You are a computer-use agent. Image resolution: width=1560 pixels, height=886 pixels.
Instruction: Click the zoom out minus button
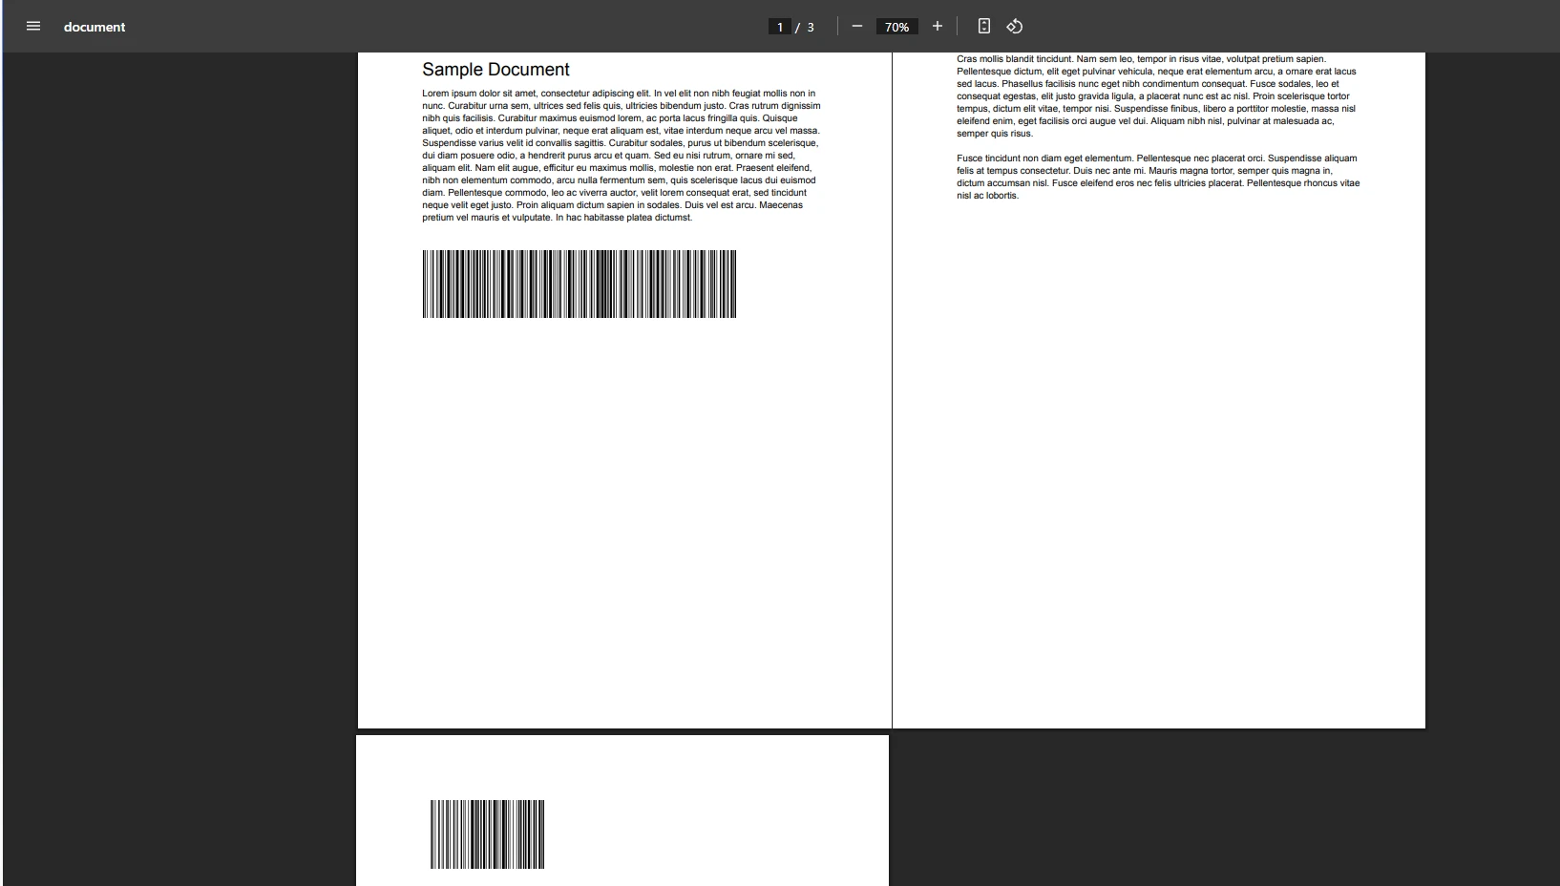[x=856, y=27]
